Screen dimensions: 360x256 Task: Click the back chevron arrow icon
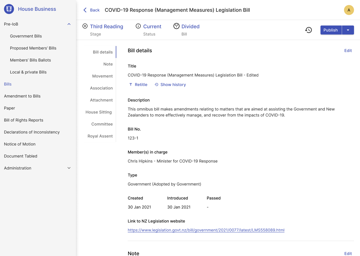(x=85, y=10)
